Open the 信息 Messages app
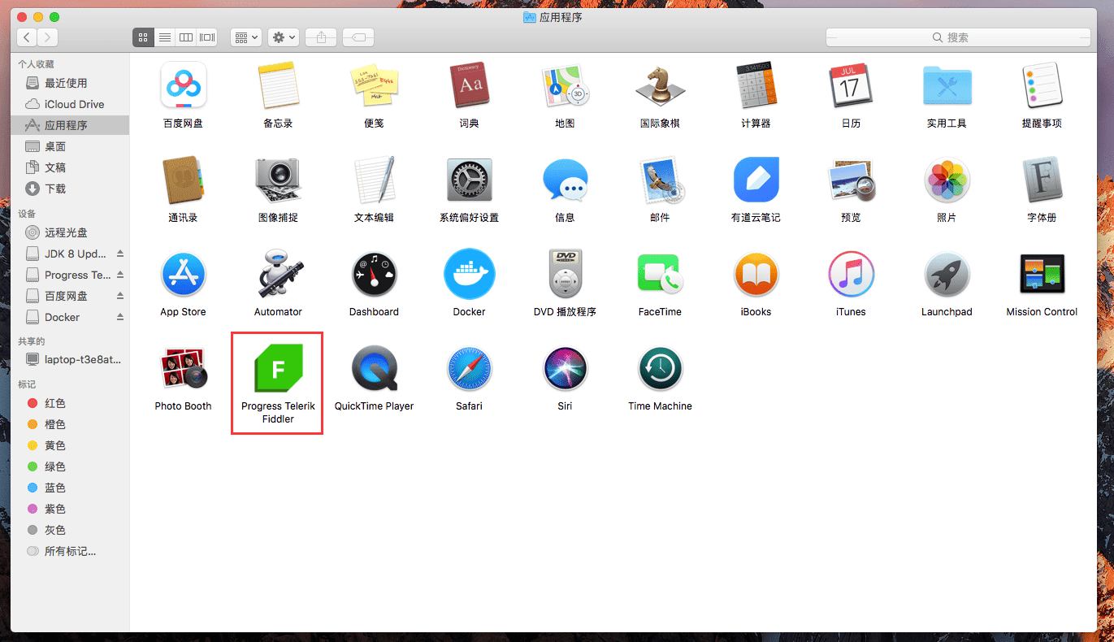The height and width of the screenshot is (642, 1114). pos(565,180)
